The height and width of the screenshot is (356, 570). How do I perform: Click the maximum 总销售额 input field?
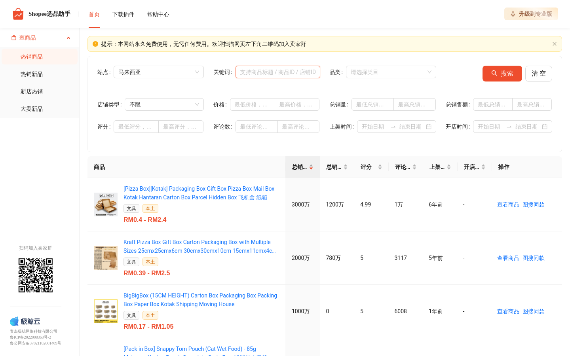[532, 104]
